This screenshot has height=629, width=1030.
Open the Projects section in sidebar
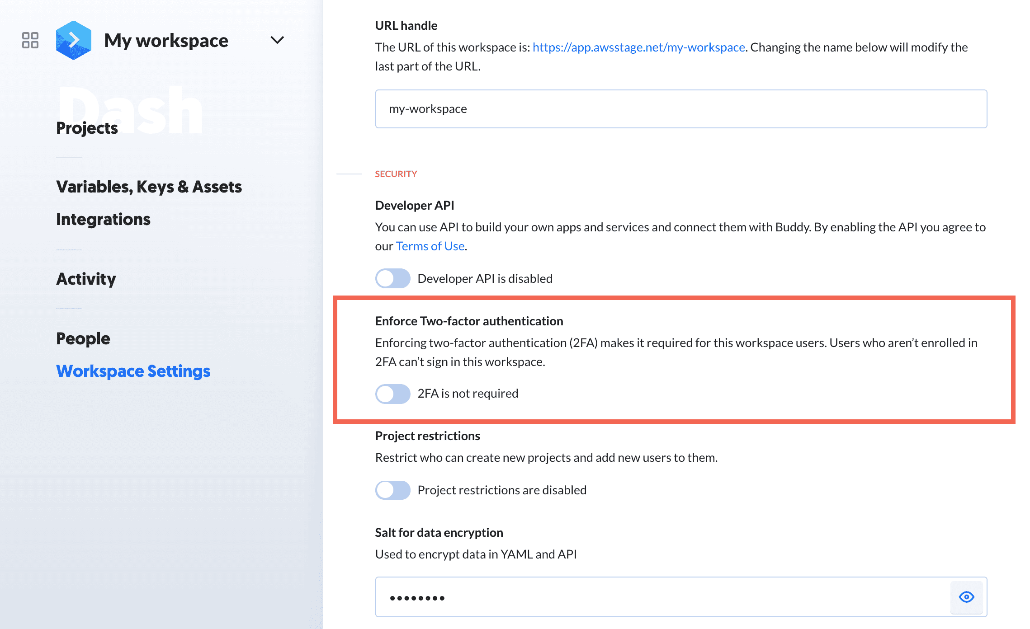pyautogui.click(x=87, y=127)
